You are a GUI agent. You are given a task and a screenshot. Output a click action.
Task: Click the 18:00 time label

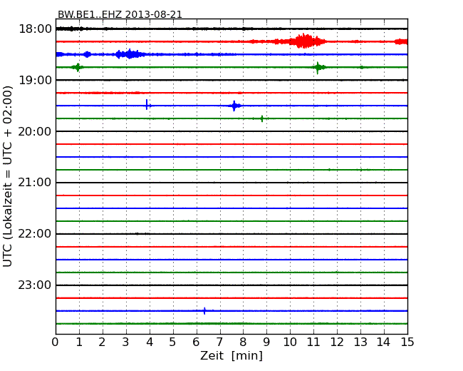35,29
